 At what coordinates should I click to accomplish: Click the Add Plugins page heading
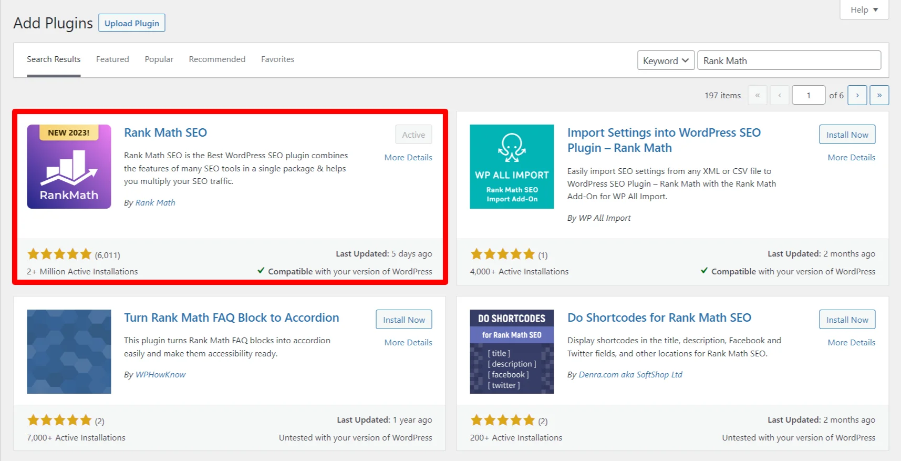53,23
